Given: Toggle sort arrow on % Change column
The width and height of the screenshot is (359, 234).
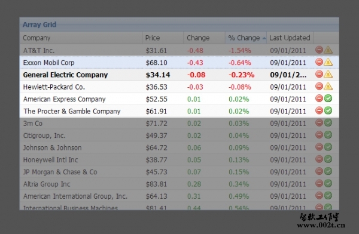Looking at the screenshot, I should [x=264, y=38].
